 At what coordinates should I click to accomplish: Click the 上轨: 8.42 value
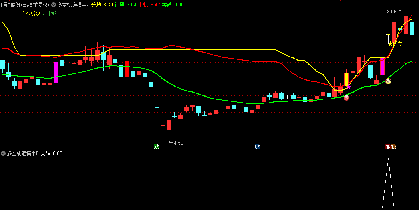tap(149, 5)
